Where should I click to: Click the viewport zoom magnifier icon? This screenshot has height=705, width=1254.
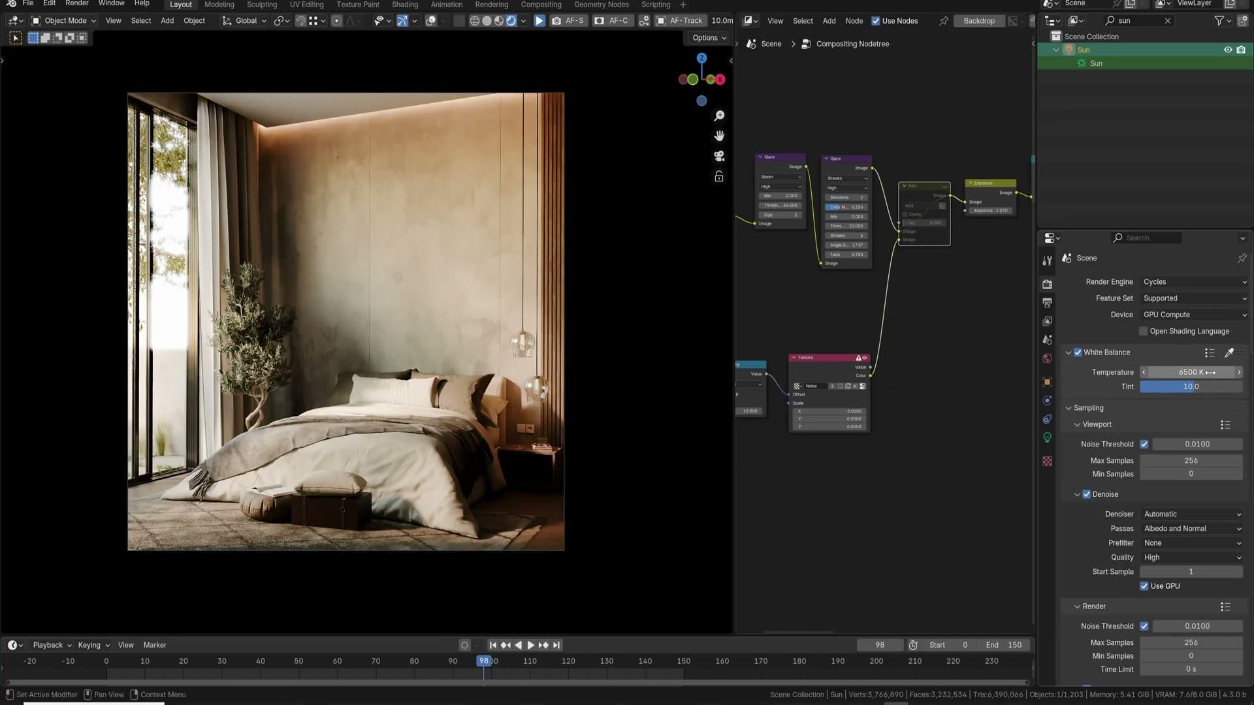(x=719, y=116)
